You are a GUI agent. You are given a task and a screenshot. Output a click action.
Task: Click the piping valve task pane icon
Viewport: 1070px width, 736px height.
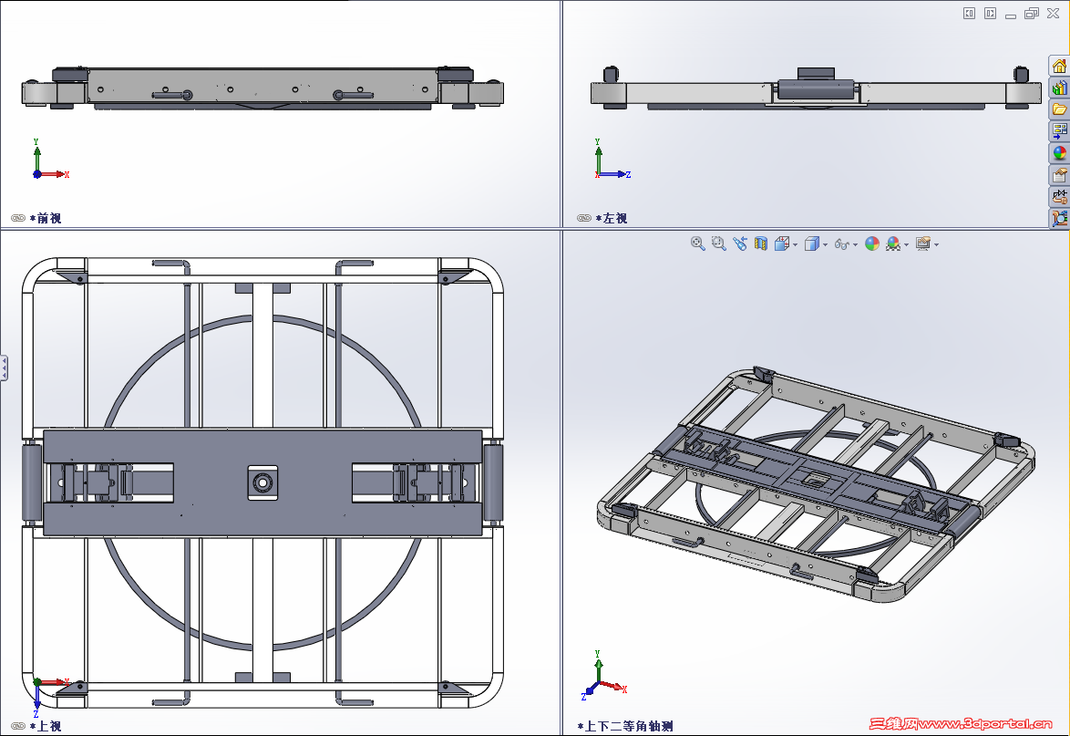click(x=1059, y=197)
